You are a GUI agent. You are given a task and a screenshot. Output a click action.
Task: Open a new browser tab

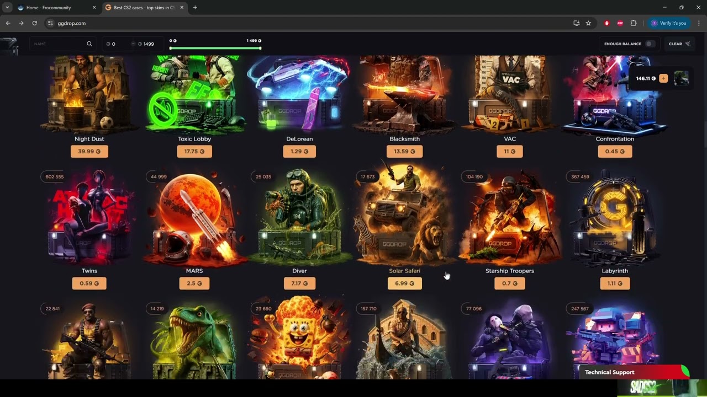pyautogui.click(x=195, y=8)
